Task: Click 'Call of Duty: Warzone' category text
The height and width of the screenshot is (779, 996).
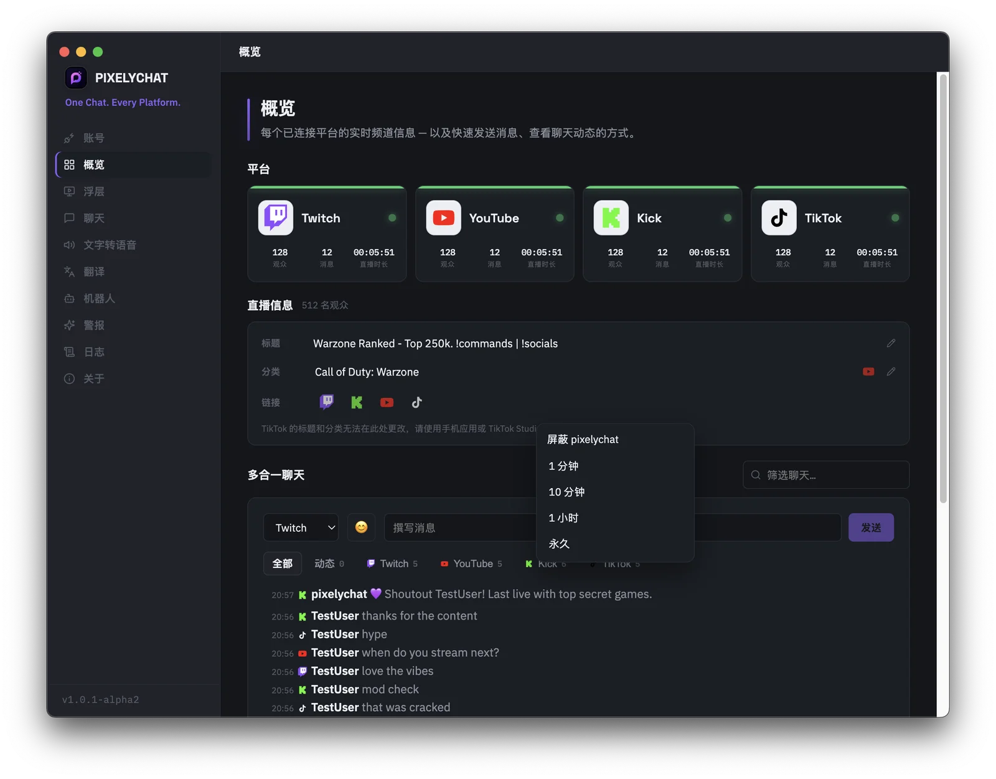Action: coord(367,372)
